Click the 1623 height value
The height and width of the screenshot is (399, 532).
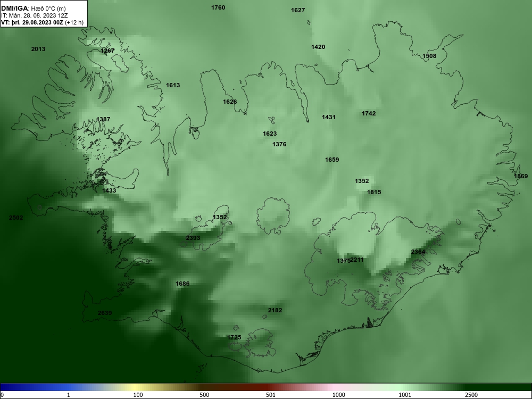[x=270, y=134]
